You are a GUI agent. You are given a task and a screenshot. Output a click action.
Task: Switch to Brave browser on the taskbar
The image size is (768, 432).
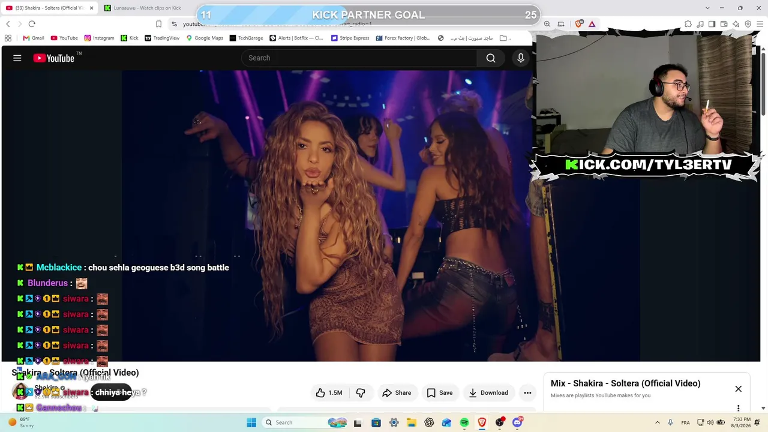pos(482,422)
